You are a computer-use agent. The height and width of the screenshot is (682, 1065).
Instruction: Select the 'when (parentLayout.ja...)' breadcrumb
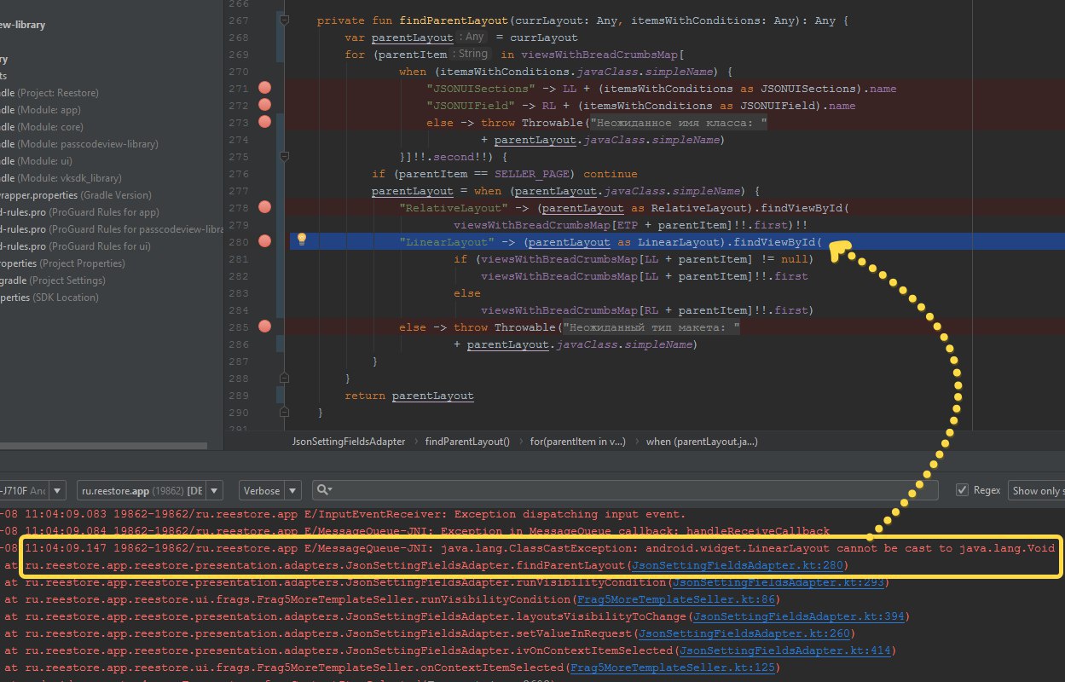click(702, 442)
